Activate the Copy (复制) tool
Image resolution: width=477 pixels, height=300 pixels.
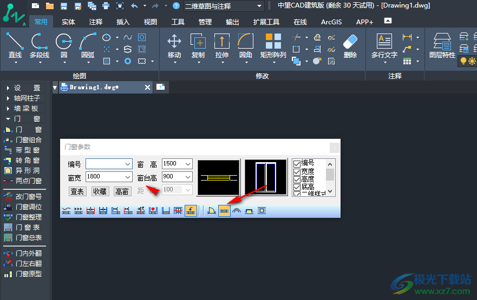pos(198,46)
